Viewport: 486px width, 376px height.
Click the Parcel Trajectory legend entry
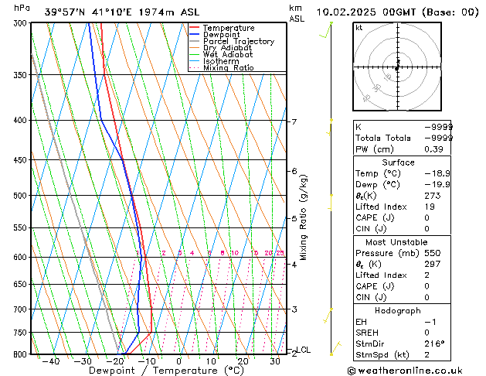[x=232, y=41]
